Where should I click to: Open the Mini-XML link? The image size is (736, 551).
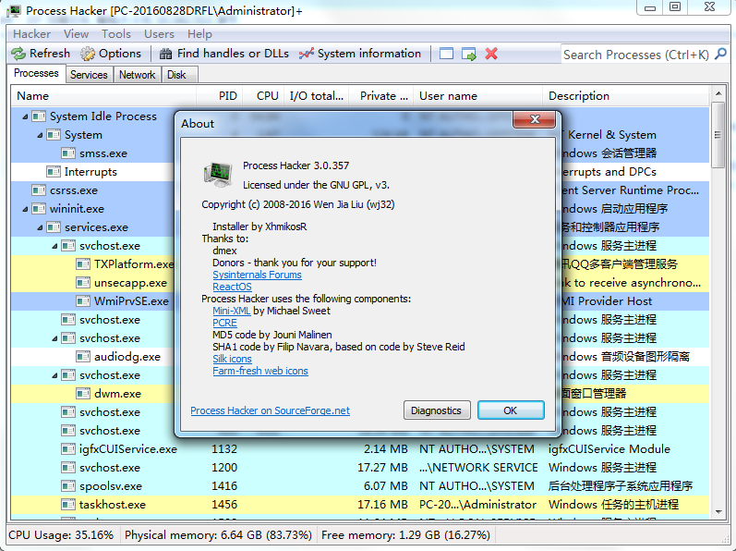pyautogui.click(x=232, y=311)
